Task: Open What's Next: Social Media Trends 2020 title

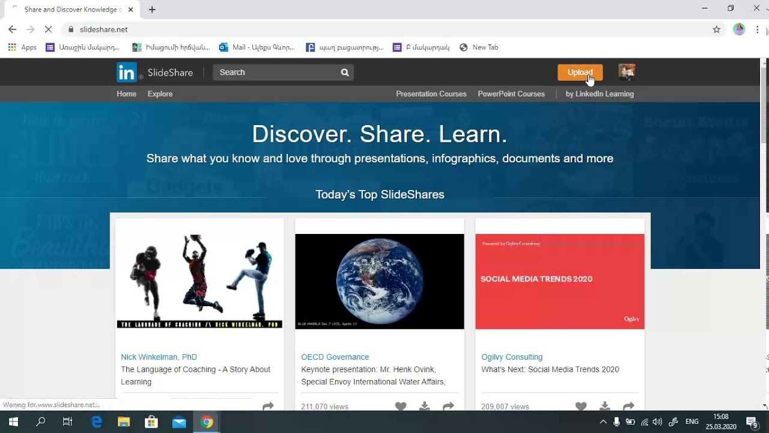Action: pyautogui.click(x=550, y=370)
